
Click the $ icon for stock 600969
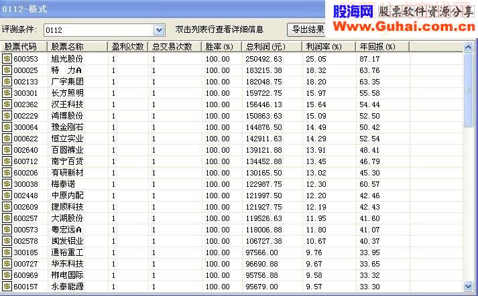7,275
